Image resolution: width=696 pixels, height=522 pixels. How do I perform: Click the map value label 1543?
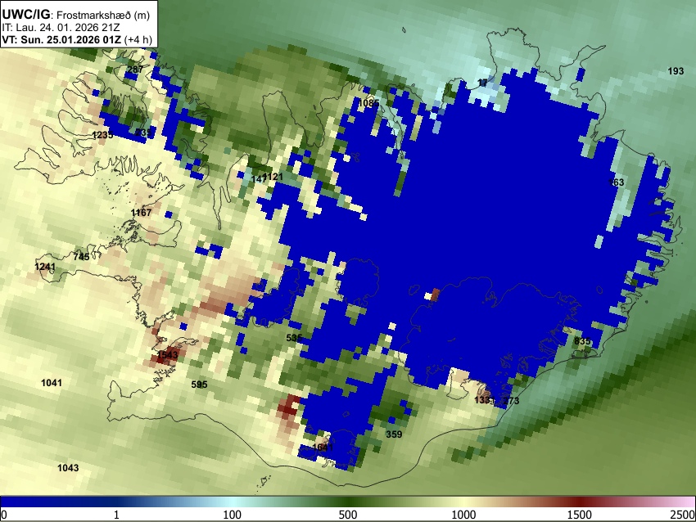point(167,355)
